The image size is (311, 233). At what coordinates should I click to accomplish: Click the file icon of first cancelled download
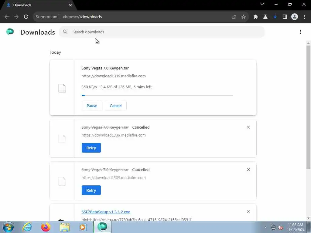[x=62, y=139]
